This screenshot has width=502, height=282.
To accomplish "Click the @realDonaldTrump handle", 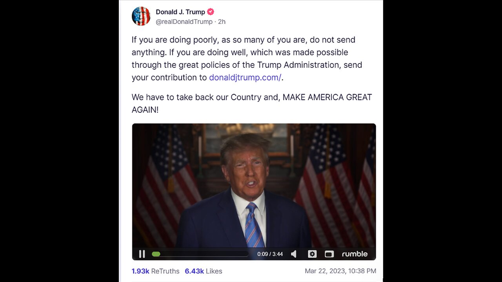I will click(184, 22).
